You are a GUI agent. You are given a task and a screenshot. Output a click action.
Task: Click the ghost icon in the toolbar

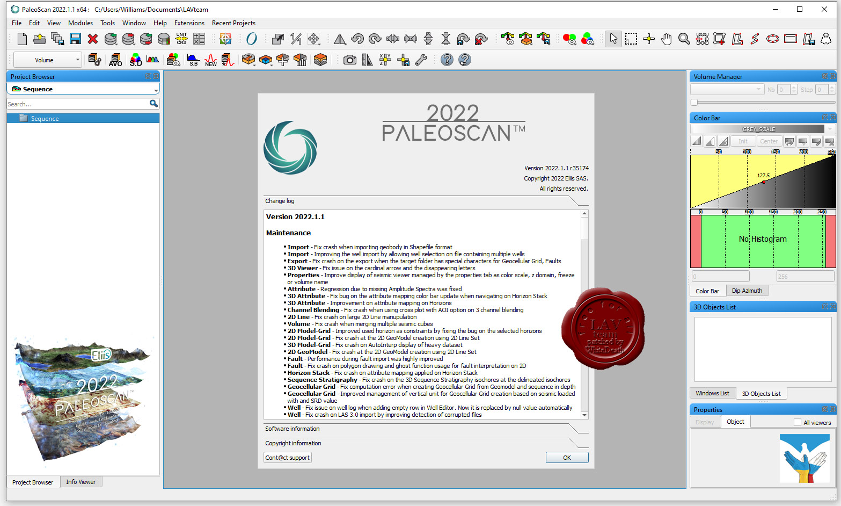coord(826,39)
